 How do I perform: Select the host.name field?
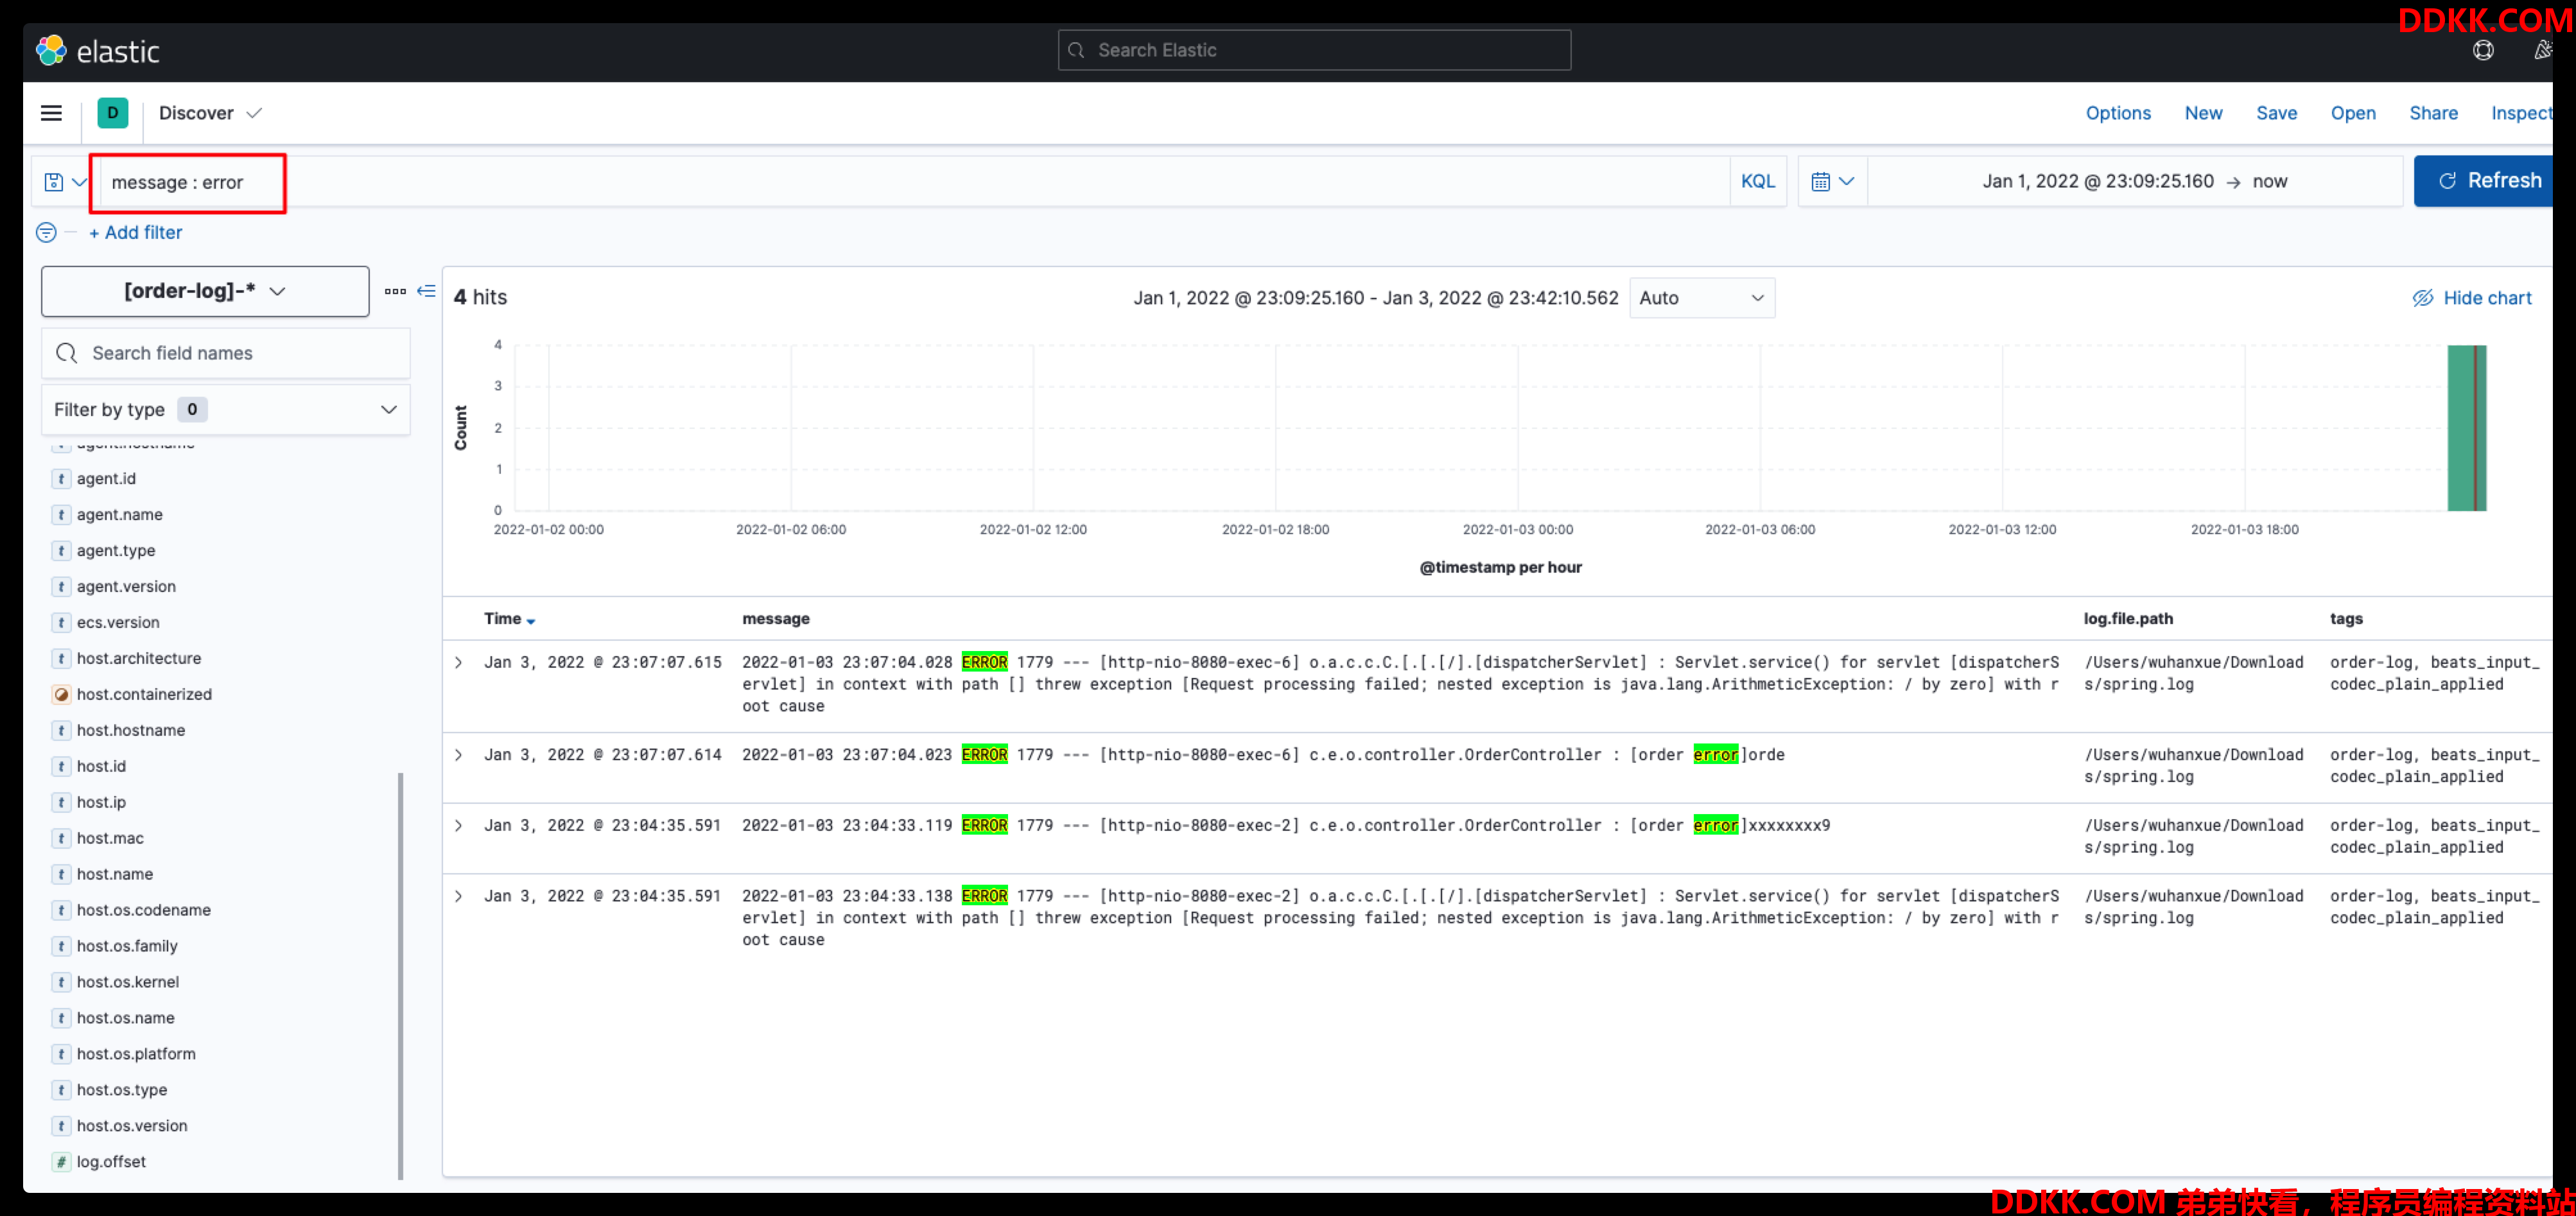click(115, 874)
